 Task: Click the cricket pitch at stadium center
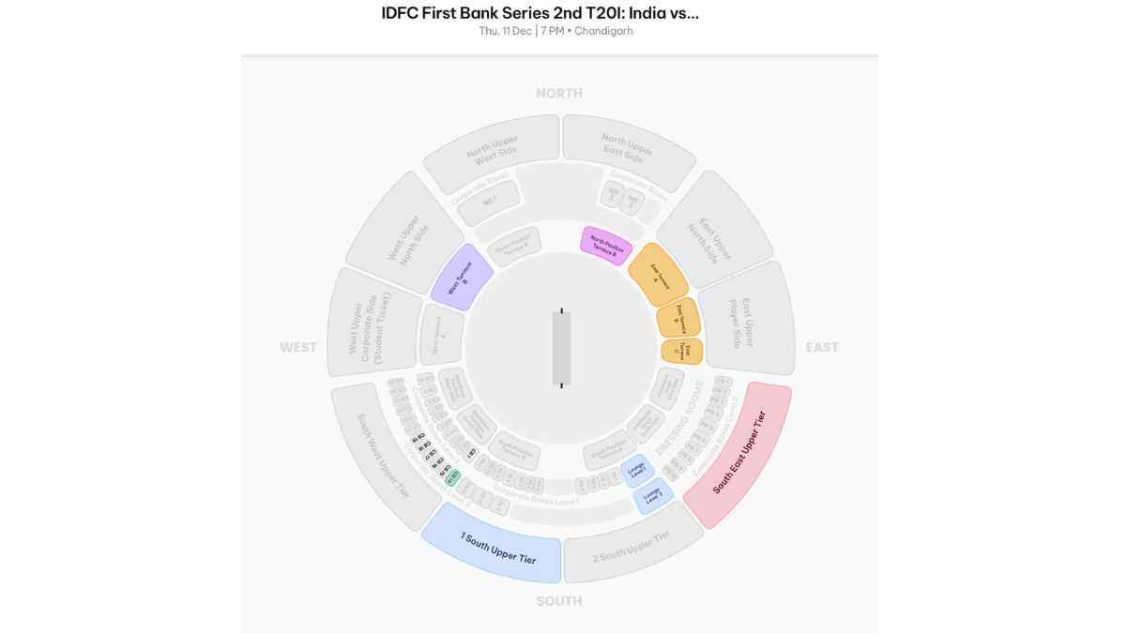coord(561,348)
